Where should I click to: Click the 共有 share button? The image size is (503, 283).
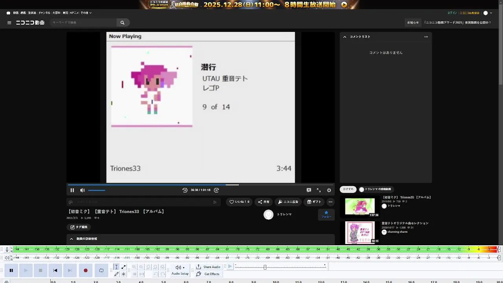264,202
